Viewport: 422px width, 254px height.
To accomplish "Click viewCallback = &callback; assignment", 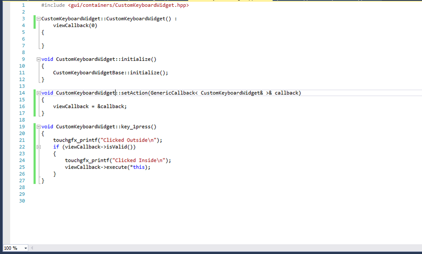I will 90,106.
